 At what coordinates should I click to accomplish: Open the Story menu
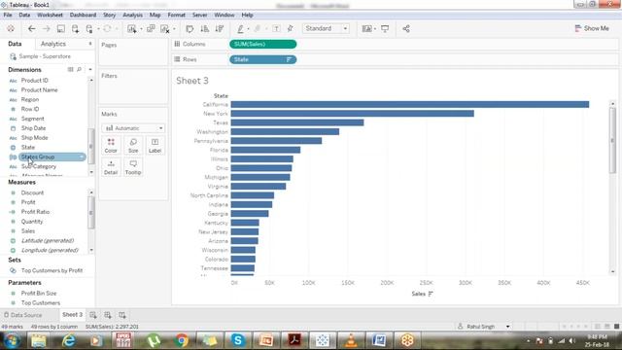click(x=109, y=16)
